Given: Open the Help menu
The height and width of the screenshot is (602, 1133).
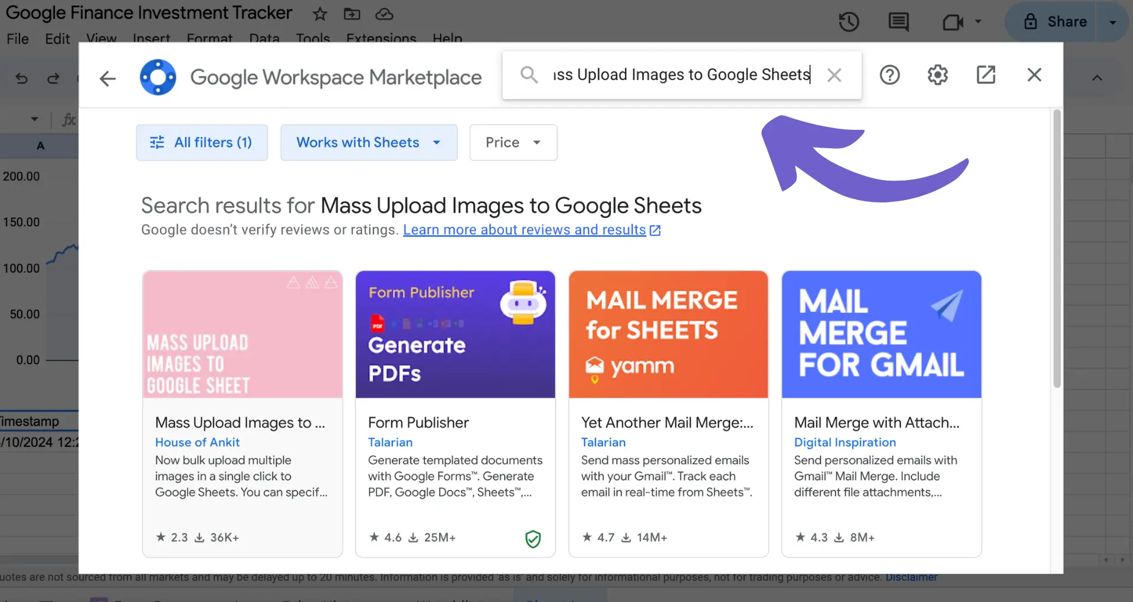Looking at the screenshot, I should click(x=447, y=39).
